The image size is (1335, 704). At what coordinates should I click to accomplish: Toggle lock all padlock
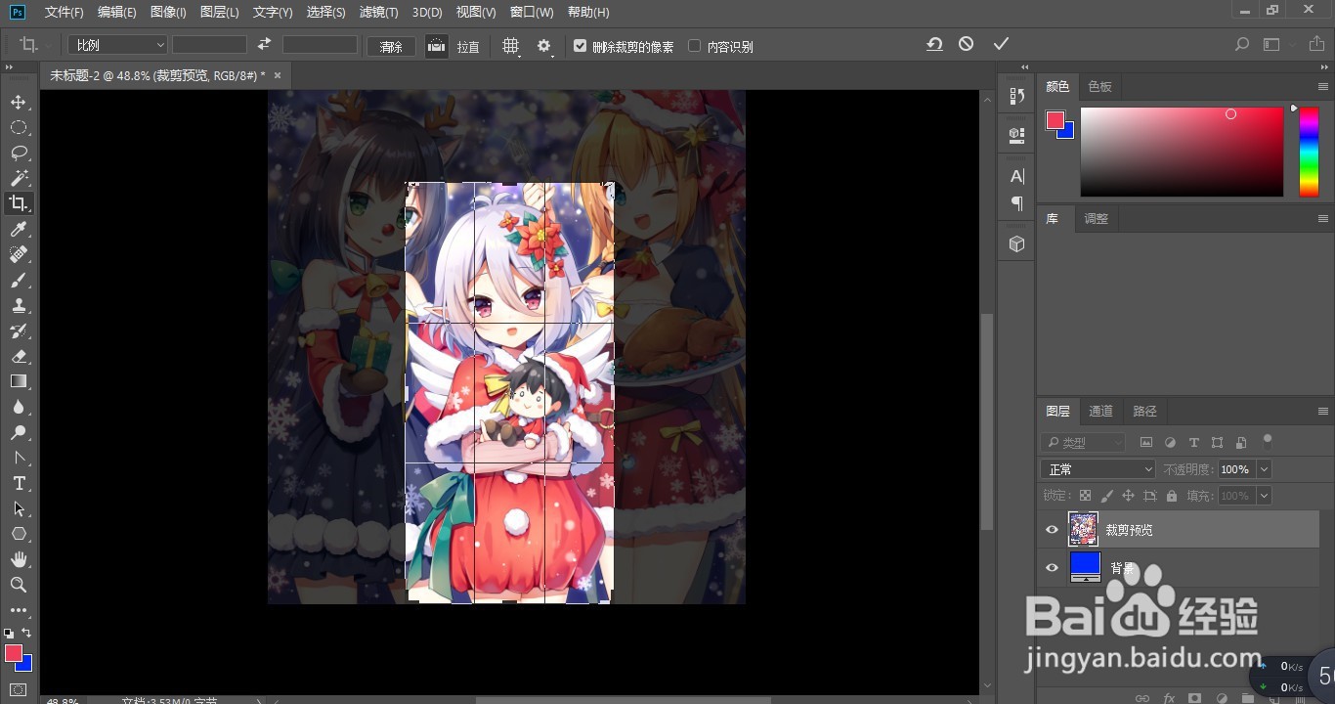1171,496
